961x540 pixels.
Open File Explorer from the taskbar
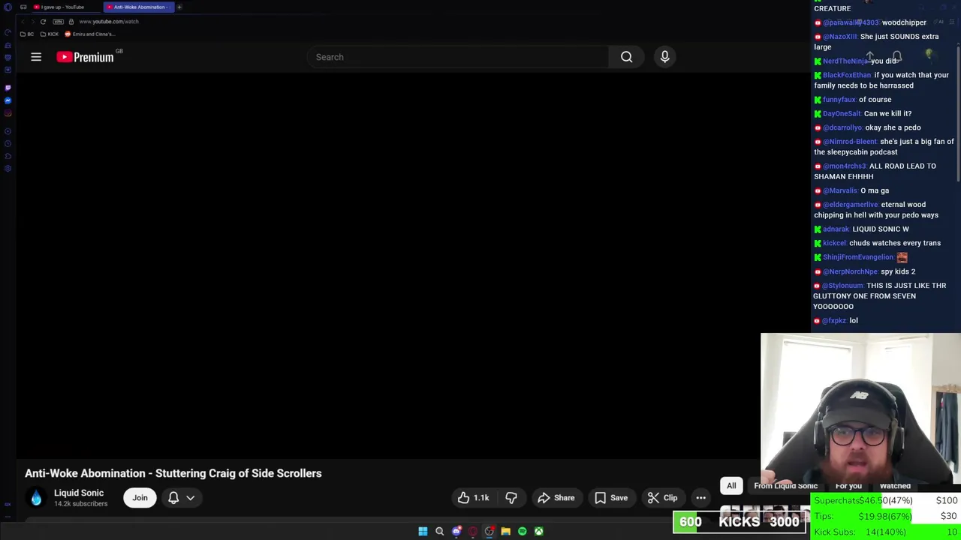(x=505, y=532)
